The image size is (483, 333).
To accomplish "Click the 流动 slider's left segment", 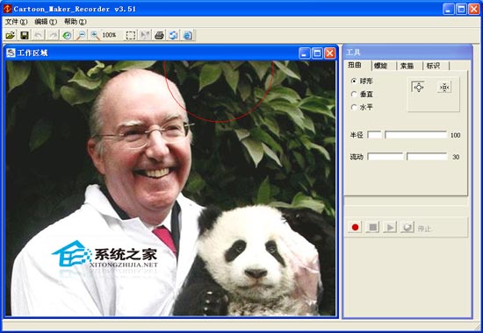I will click(386, 157).
